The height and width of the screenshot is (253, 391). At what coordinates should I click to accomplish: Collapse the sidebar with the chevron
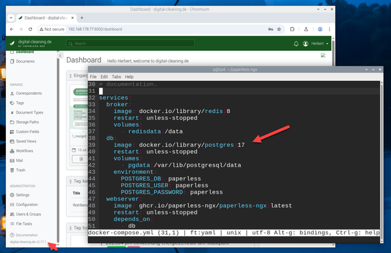click(x=60, y=56)
